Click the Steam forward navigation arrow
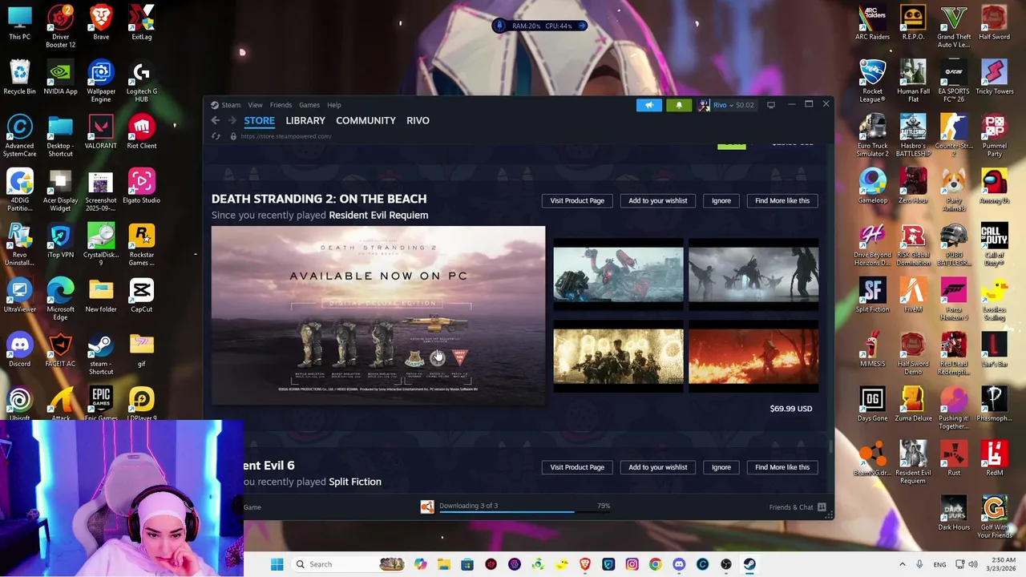Image resolution: width=1026 pixels, height=577 pixels. [x=232, y=120]
